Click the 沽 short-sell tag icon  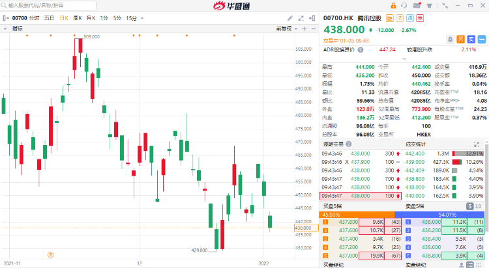coord(400,18)
